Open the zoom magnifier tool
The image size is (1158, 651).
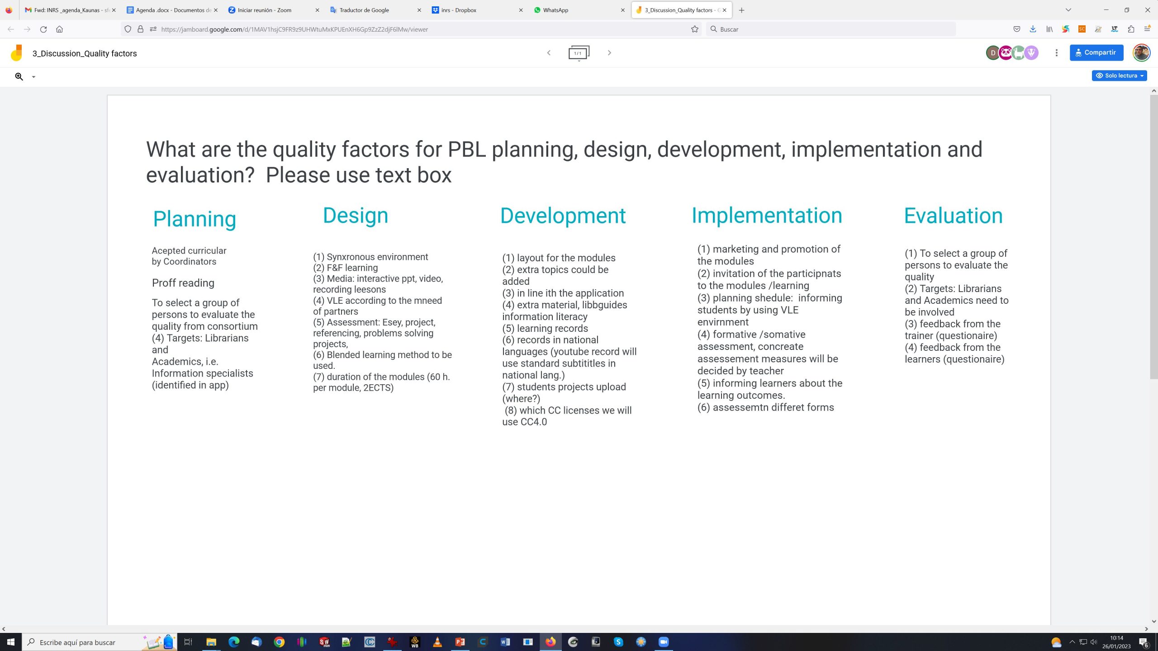(x=19, y=76)
